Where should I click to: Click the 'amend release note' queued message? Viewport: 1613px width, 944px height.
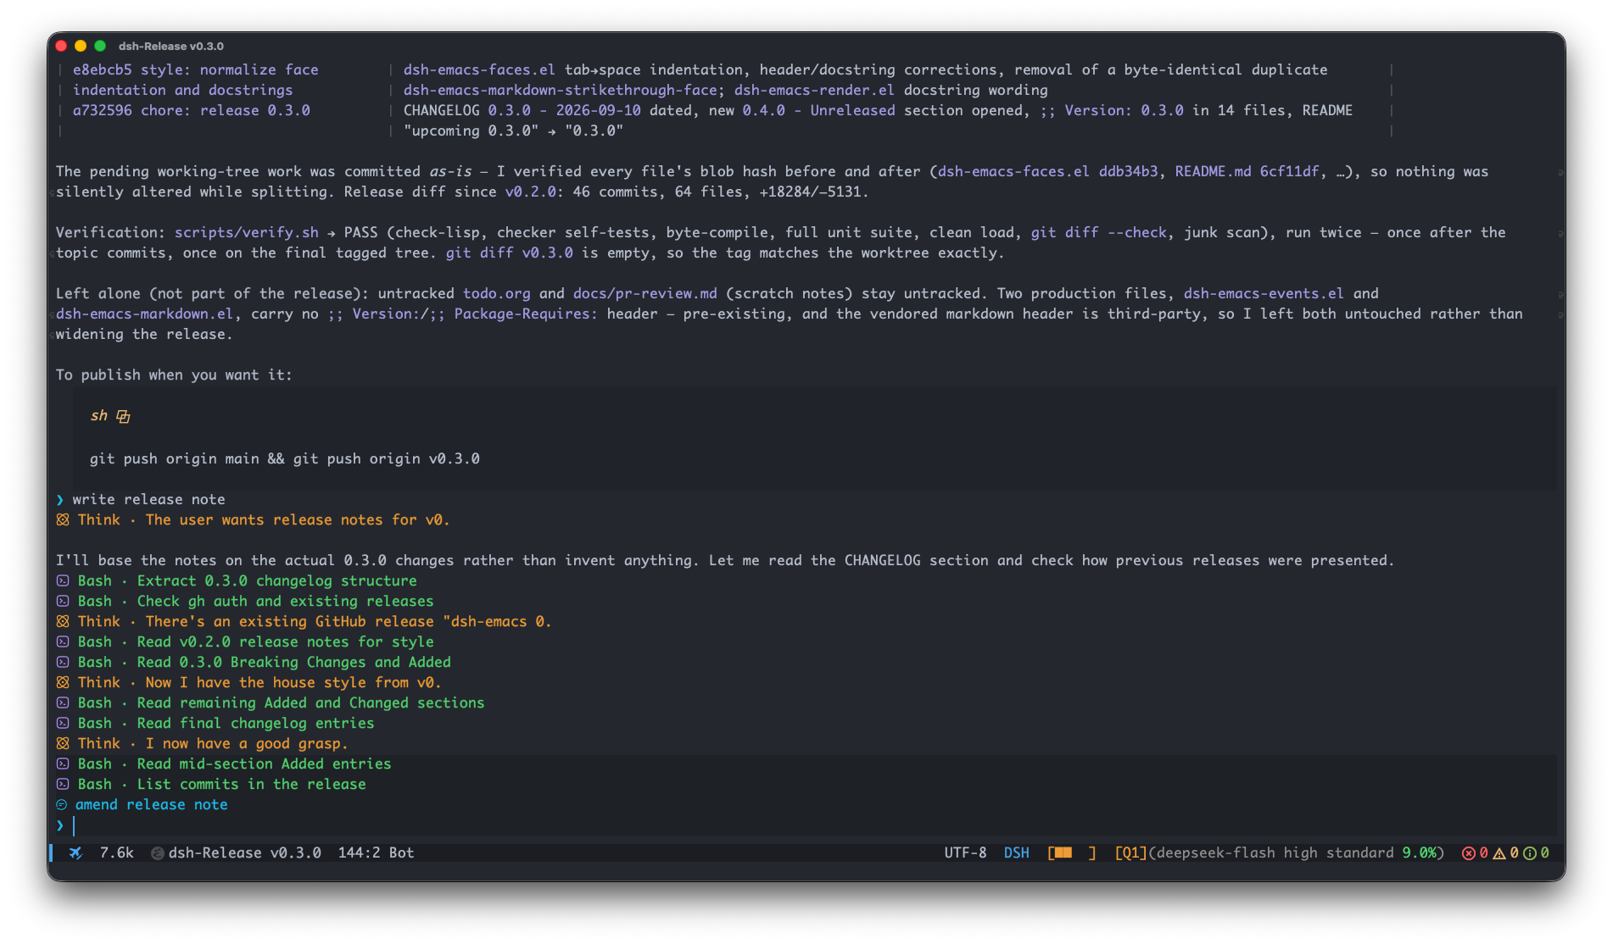click(152, 804)
